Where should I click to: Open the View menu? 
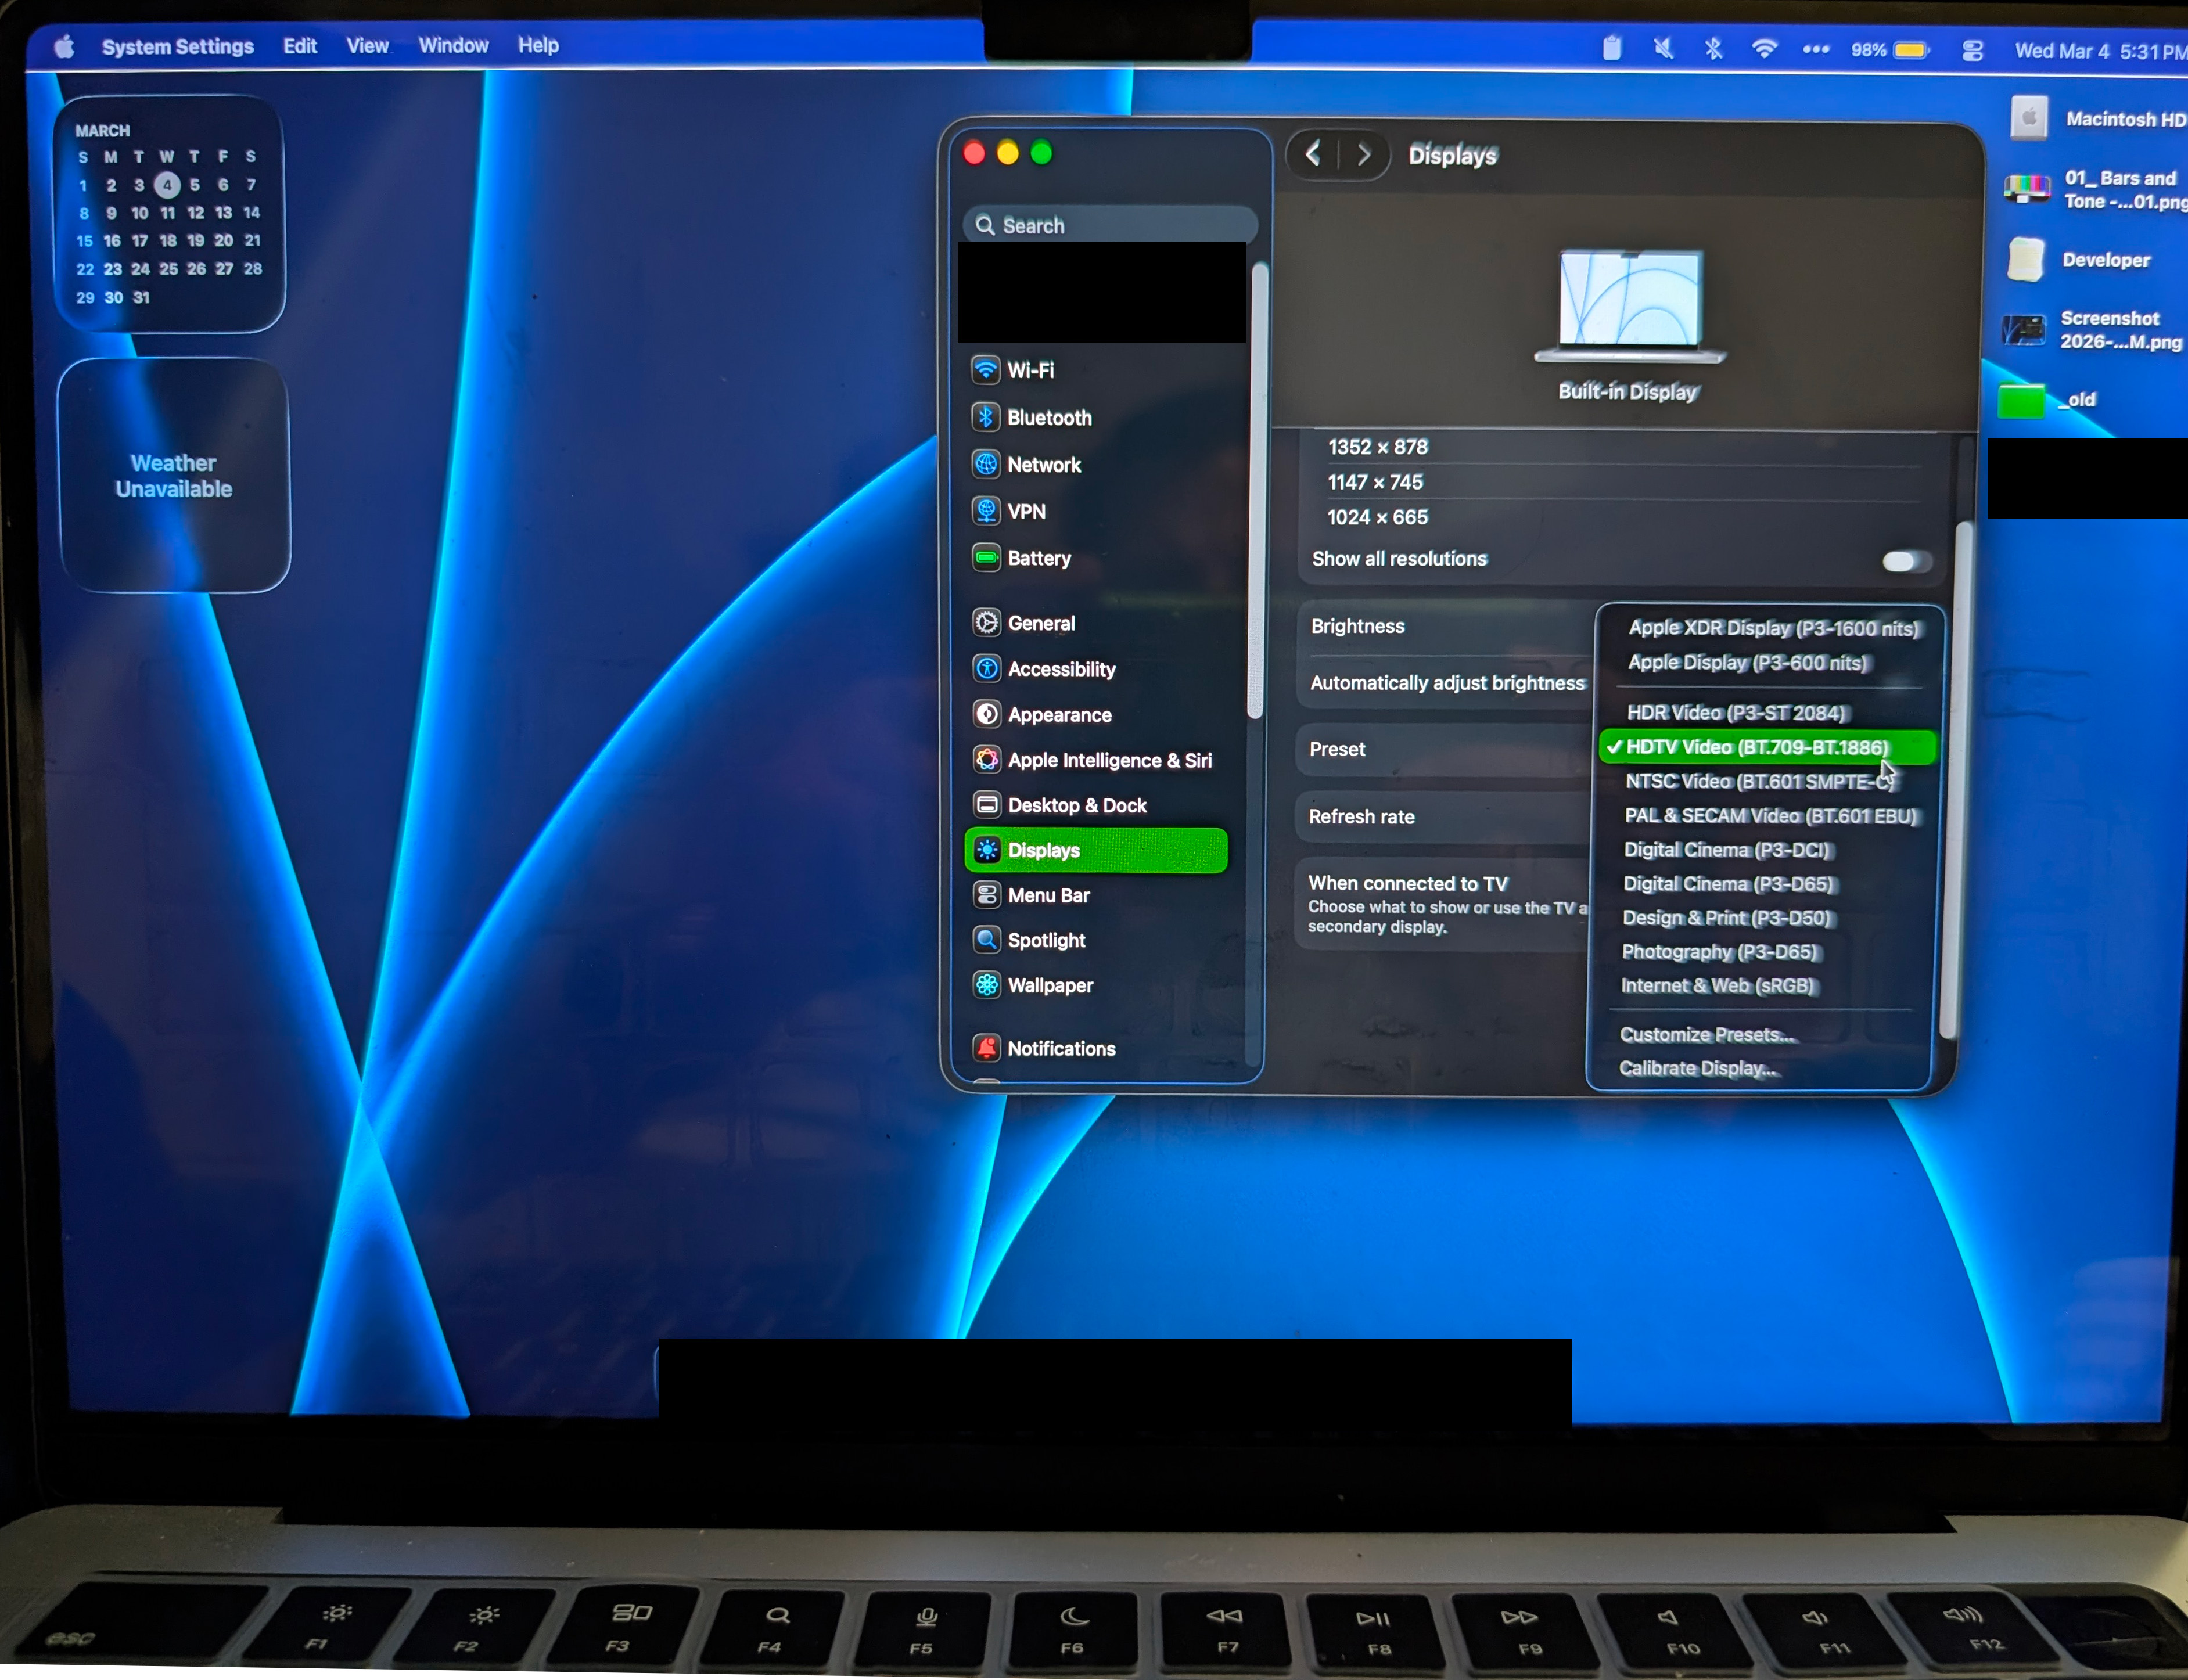coord(367,45)
